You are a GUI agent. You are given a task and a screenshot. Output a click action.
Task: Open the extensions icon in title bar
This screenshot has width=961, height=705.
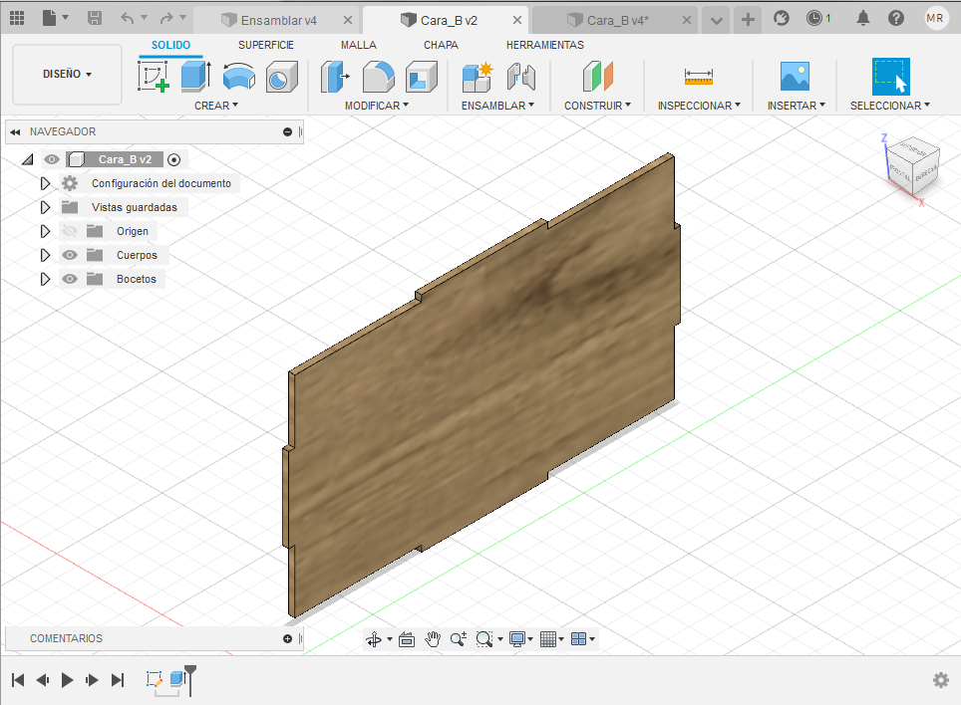click(782, 18)
